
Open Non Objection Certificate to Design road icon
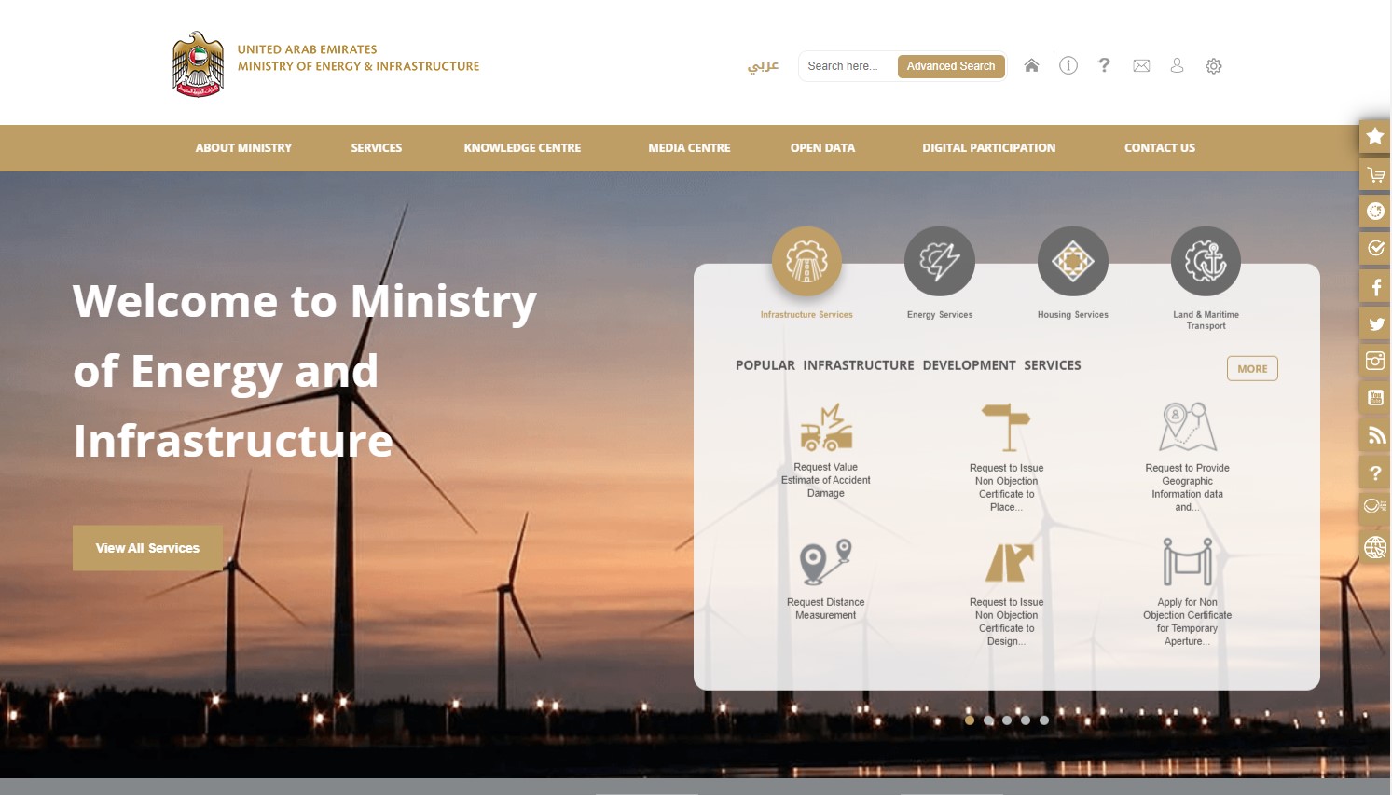(1010, 563)
